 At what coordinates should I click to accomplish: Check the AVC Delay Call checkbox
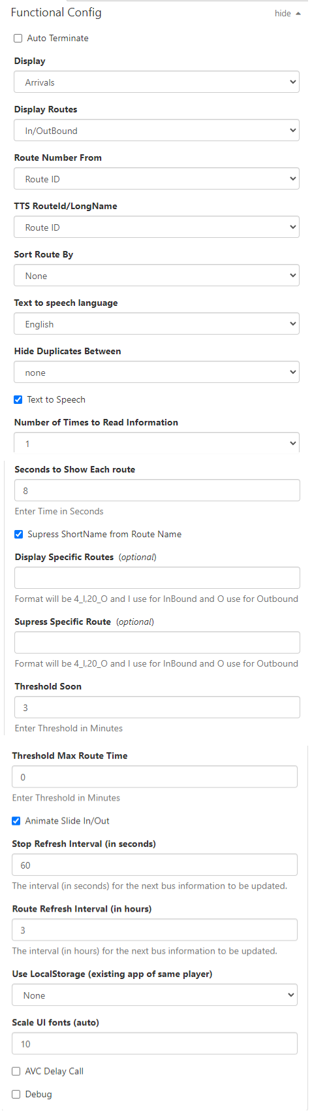pos(16,1072)
